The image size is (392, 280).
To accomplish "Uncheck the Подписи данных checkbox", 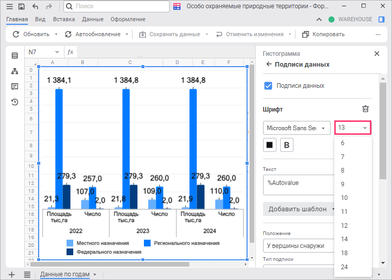I will click(268, 86).
